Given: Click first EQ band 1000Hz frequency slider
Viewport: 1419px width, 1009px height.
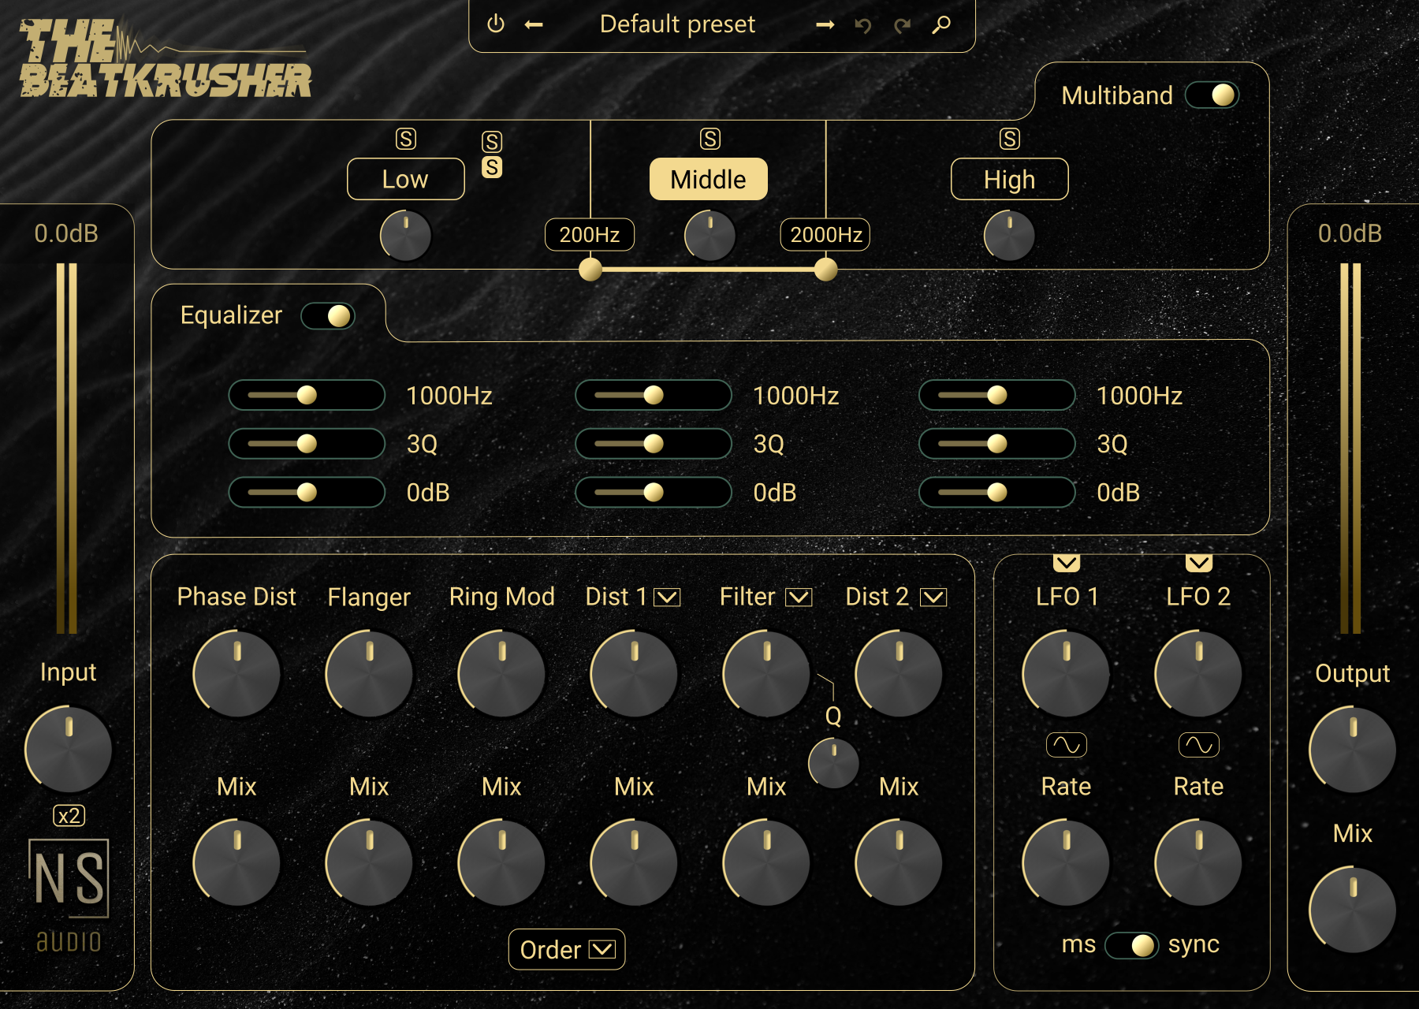Looking at the screenshot, I should pos(307,395).
